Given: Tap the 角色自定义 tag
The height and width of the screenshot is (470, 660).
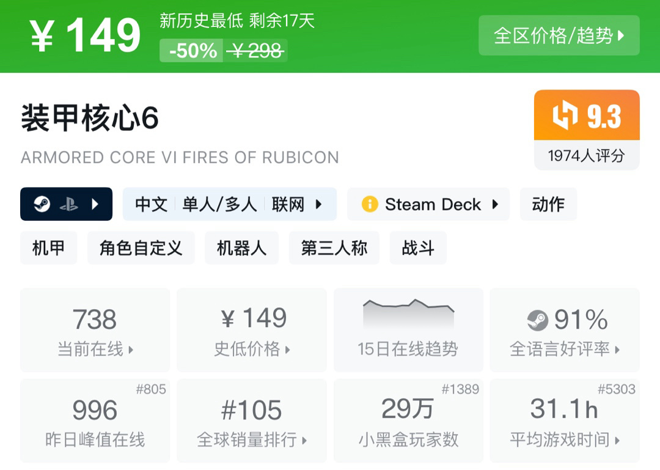Looking at the screenshot, I should coord(141,248).
